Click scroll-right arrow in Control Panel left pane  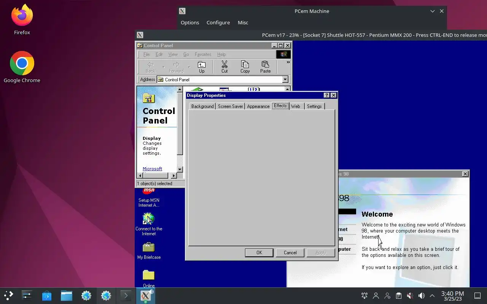pos(174,176)
